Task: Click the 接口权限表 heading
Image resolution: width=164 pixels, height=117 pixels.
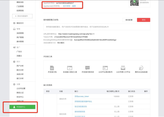Action: (48, 85)
